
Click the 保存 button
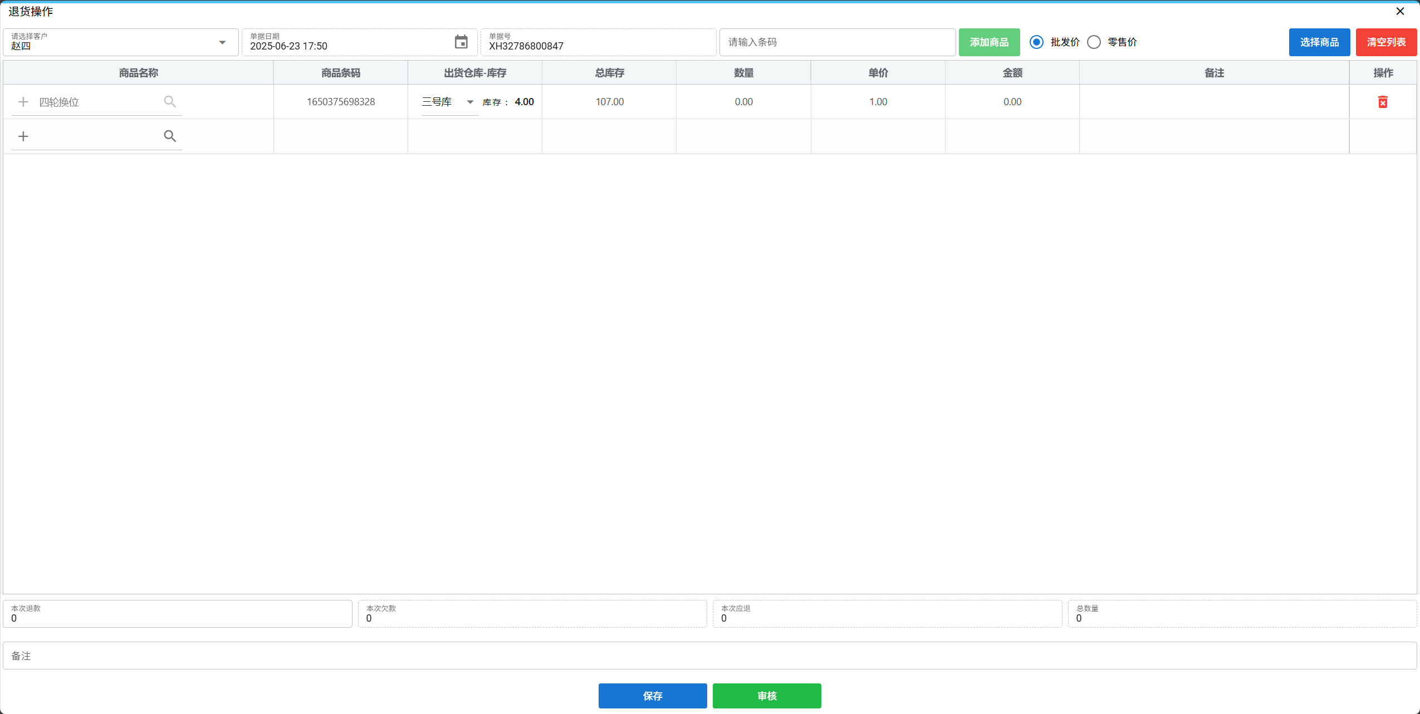653,696
